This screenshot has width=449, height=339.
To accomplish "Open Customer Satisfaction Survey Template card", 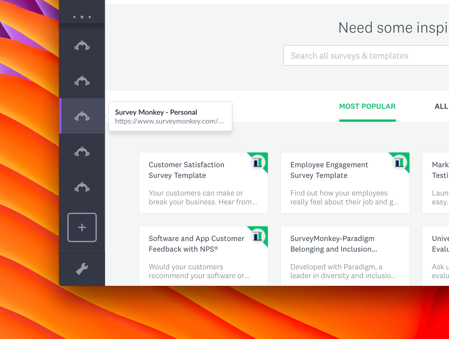I will click(203, 183).
